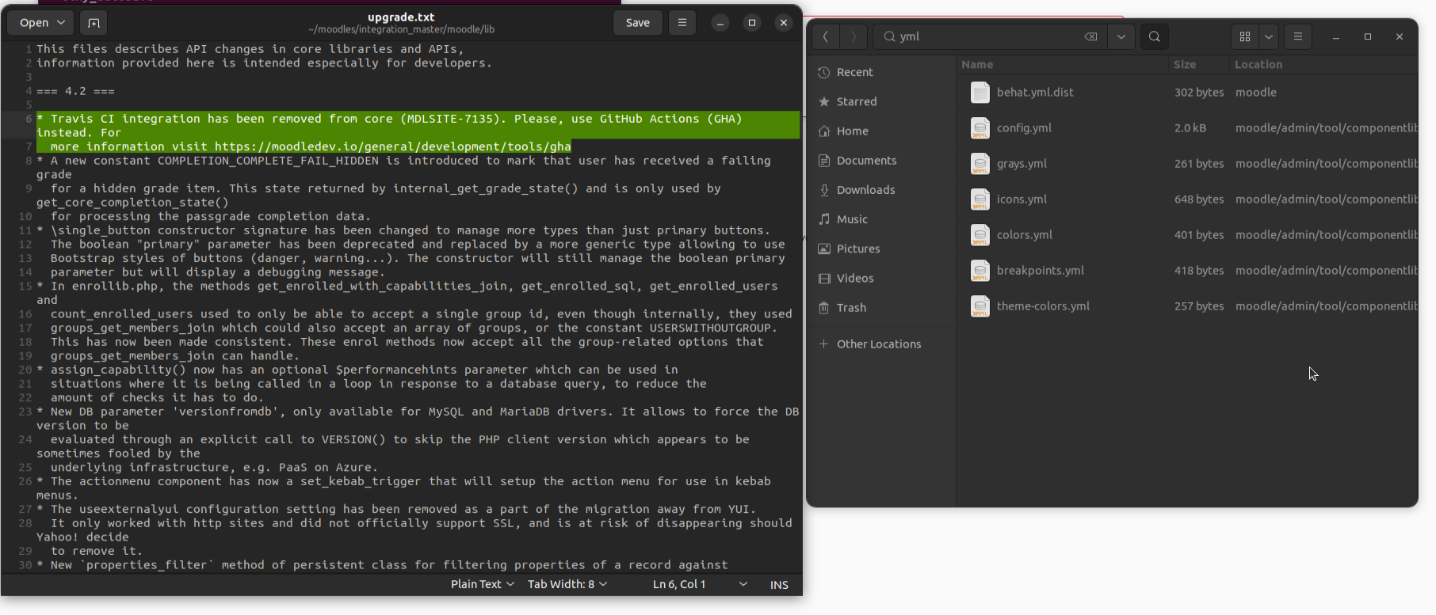
Task: Open the Plain Text language selector
Action: coord(482,584)
